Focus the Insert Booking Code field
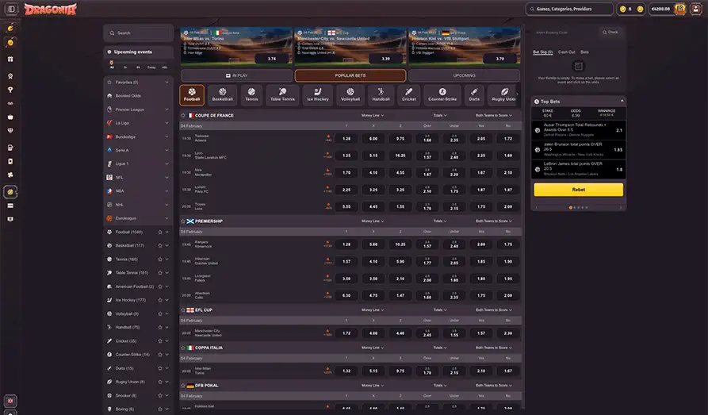 (564, 32)
